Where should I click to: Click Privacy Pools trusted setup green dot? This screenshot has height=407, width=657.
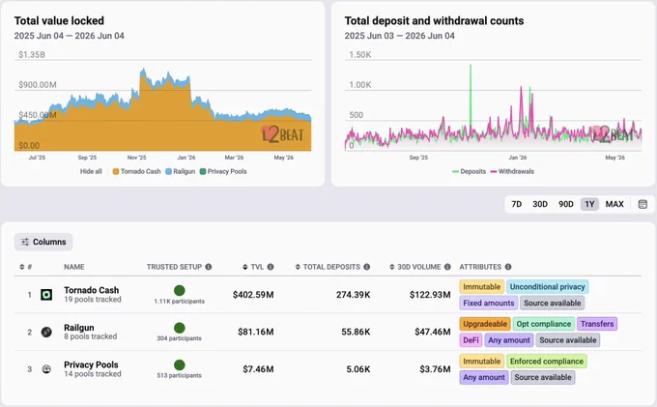180,364
